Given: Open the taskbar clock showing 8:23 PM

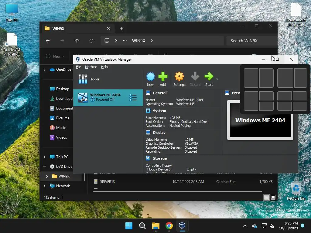Looking at the screenshot, I should coord(289,226).
